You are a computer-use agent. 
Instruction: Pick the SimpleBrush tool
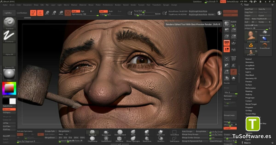point(251,46)
